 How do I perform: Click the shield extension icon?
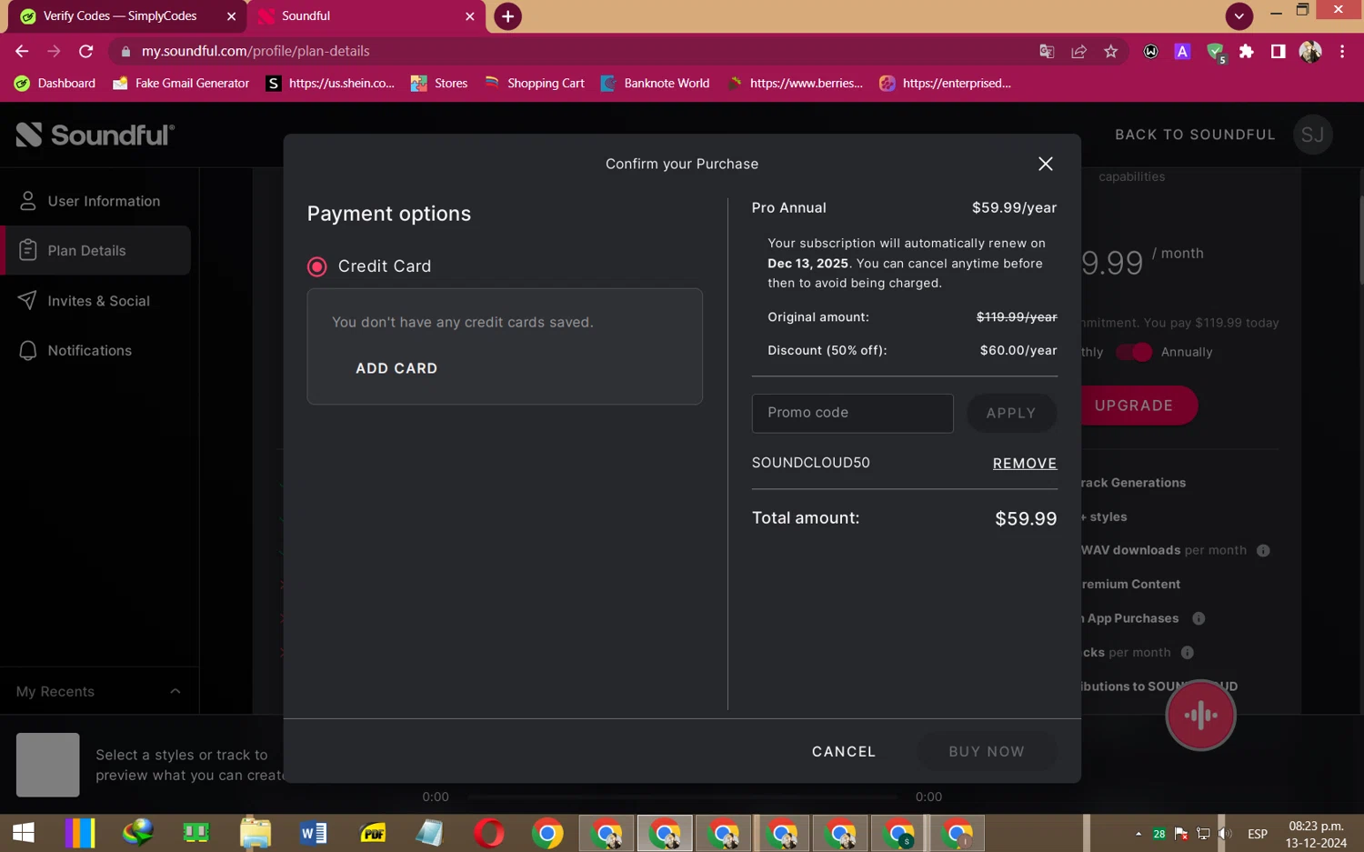[x=1215, y=52]
